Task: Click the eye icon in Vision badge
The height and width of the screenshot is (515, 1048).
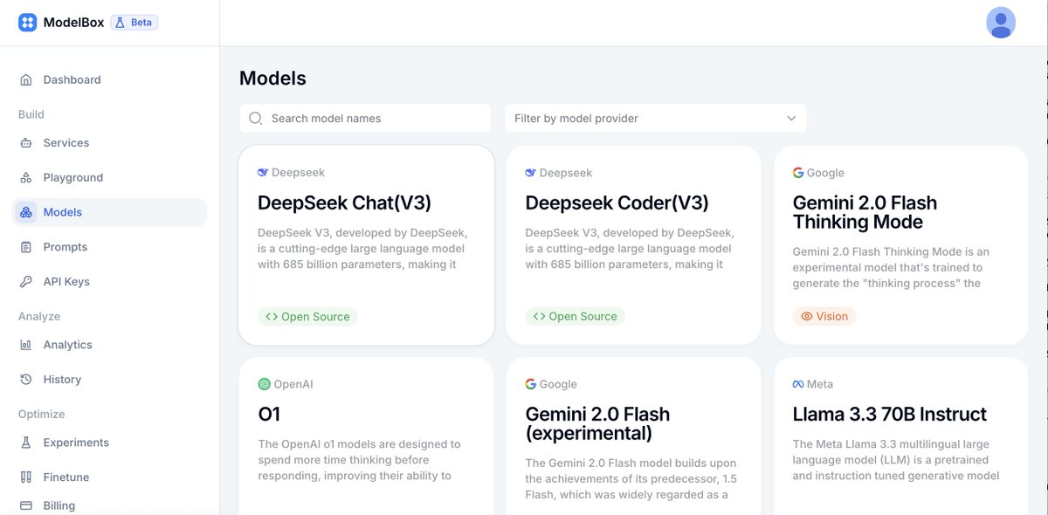Action: pyautogui.click(x=807, y=317)
